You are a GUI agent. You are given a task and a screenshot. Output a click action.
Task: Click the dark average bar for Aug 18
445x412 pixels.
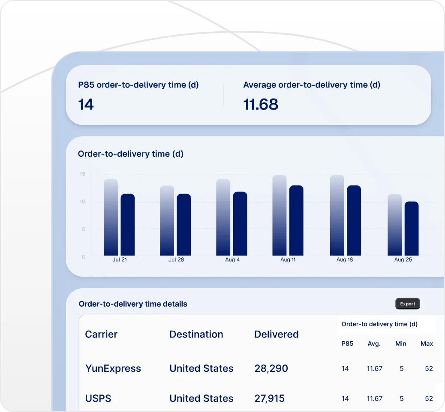click(x=354, y=220)
